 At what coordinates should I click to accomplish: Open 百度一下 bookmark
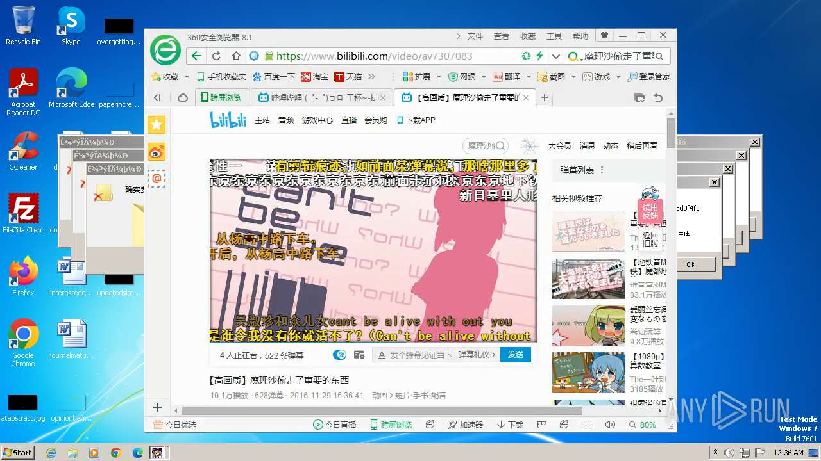[274, 76]
